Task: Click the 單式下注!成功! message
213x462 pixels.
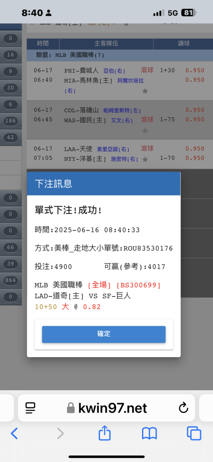Action: pos(68,210)
